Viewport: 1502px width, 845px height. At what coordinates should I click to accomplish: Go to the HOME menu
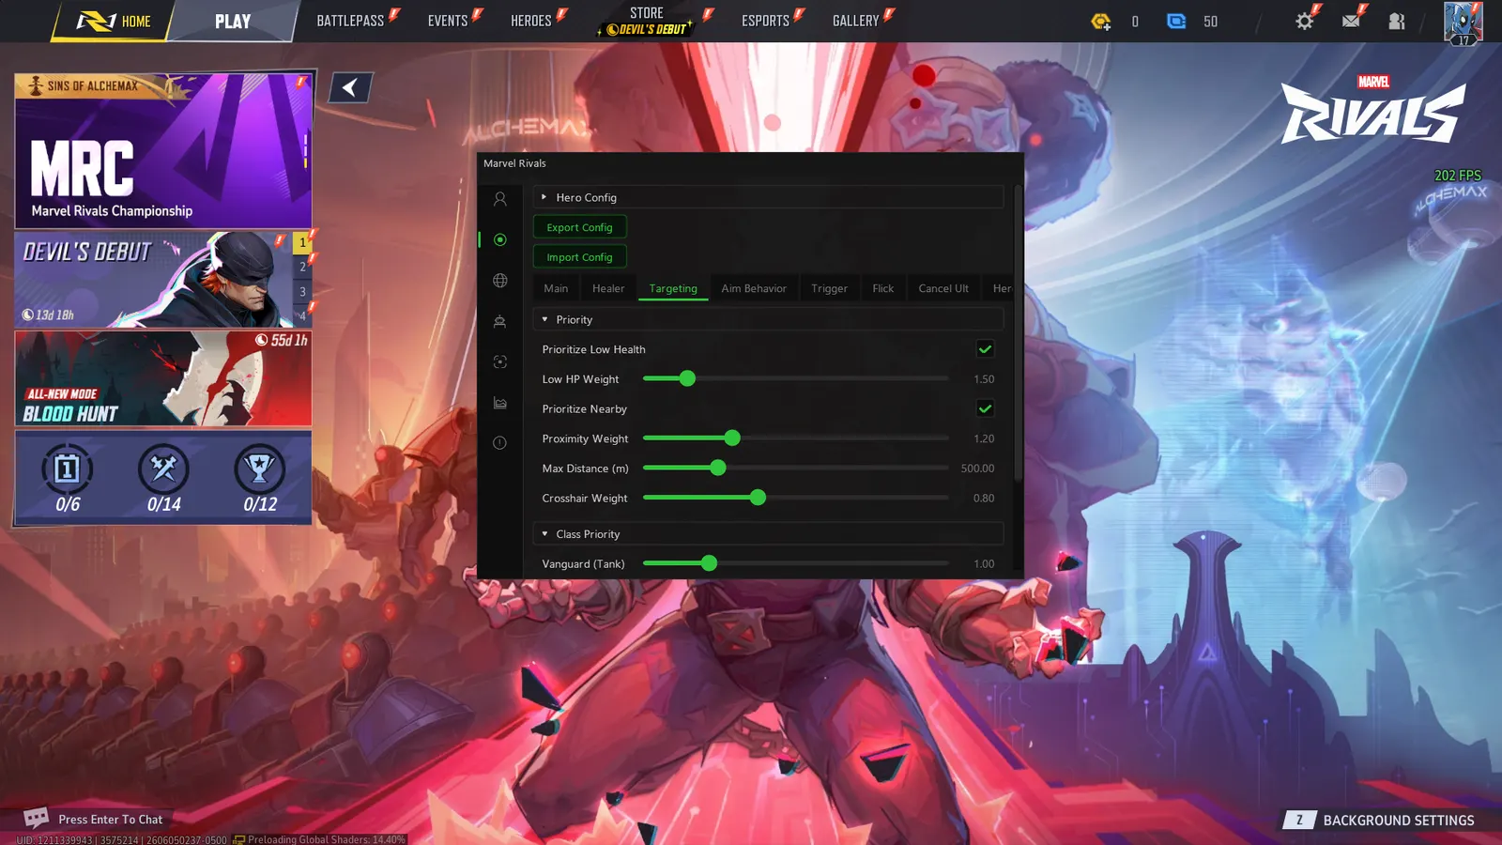114,21
